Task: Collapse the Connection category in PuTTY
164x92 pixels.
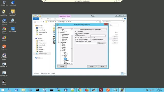Action: click(x=59, y=42)
